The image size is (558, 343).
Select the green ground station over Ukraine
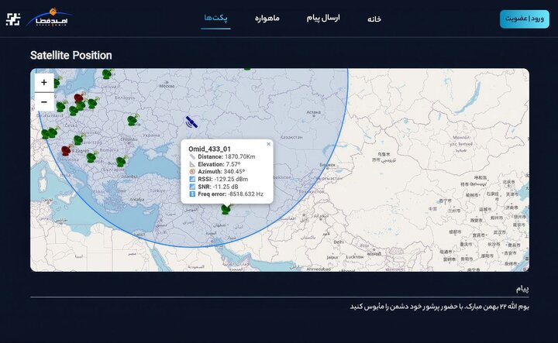(133, 120)
